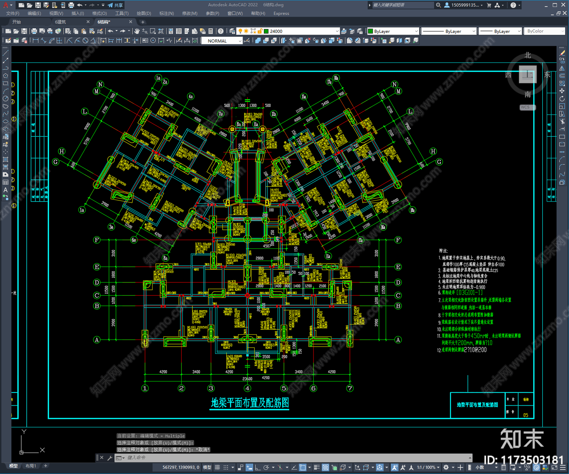This screenshot has height=474, width=569.
Task: Open the 格式(O) menu
Action: point(99,14)
